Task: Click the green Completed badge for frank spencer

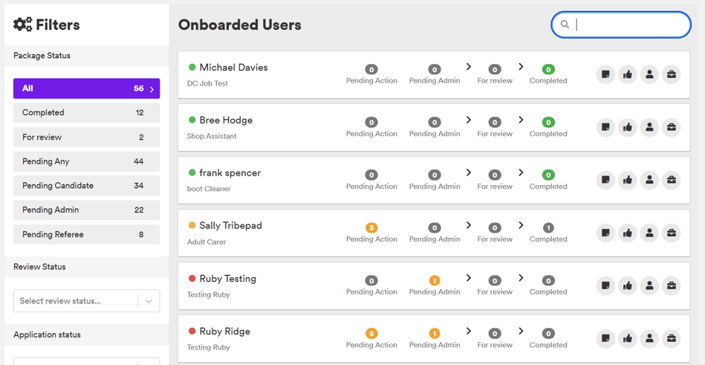Action: click(548, 175)
